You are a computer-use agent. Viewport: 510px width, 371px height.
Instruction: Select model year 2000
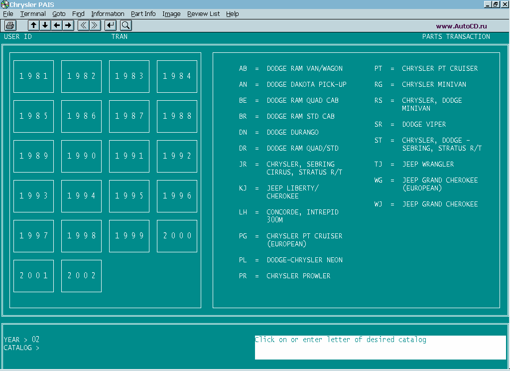[177, 236]
